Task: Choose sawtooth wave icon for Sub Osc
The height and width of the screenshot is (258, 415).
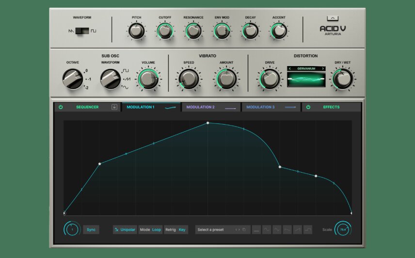Action: pyautogui.click(x=128, y=79)
